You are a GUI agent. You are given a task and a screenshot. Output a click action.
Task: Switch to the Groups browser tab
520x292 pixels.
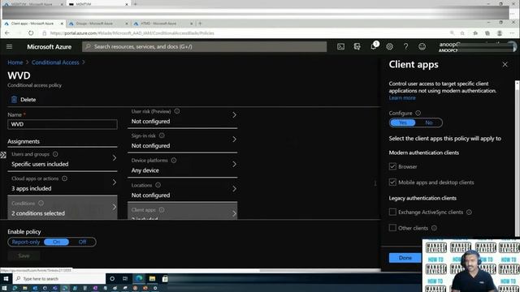[x=98, y=24]
